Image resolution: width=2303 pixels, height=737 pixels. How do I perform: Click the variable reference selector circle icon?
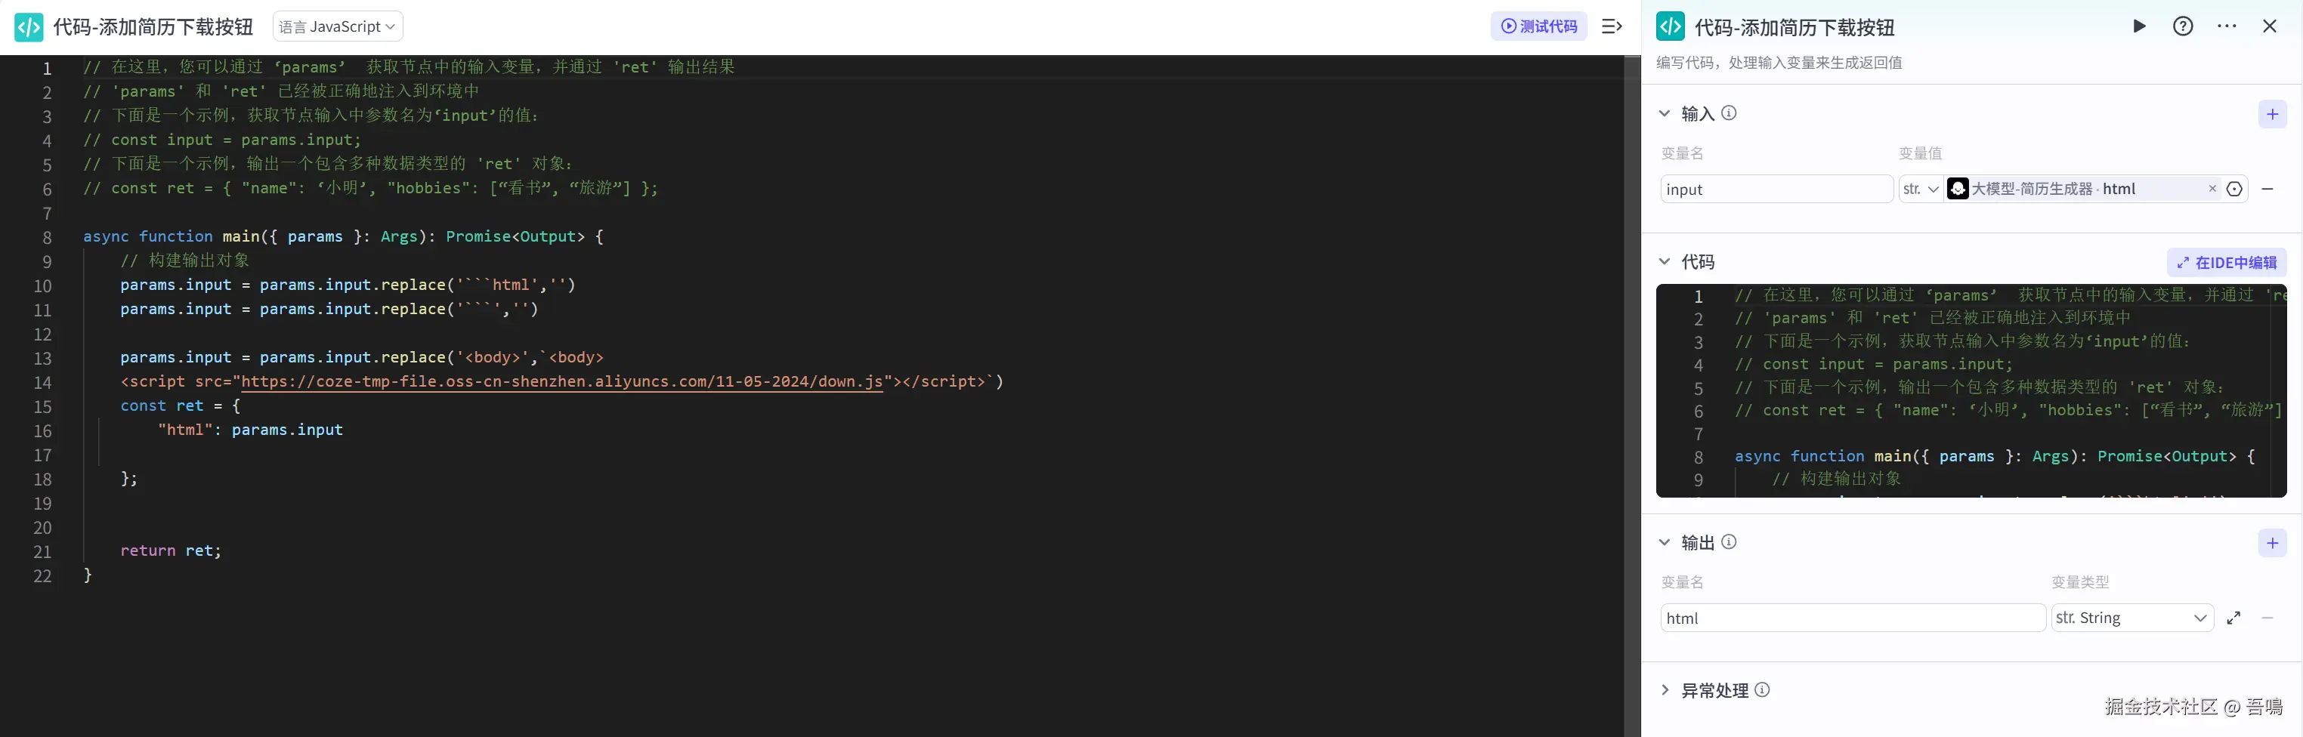(2234, 190)
